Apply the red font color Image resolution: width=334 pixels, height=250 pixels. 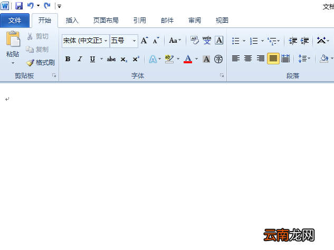188,59
